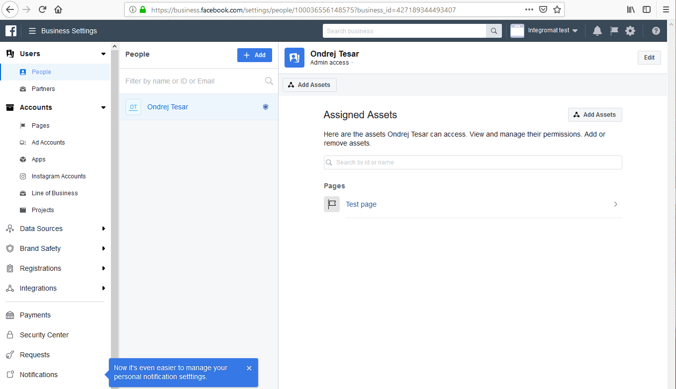Expand the Registrations section
676x389 pixels.
click(x=103, y=268)
